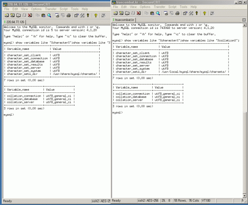This screenshot has width=248, height=205.
Task: Click Paste icon in truecombat.kr window toolbar
Action: click(x=152, y=13)
